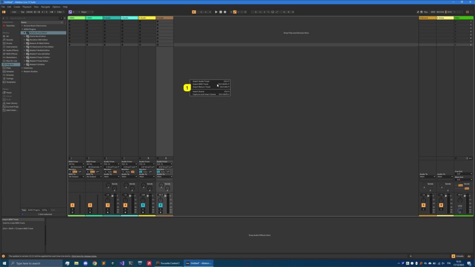Viewport: 475px width, 267px height.
Task: Open the Major scale dropdown
Action: click(x=88, y=11)
